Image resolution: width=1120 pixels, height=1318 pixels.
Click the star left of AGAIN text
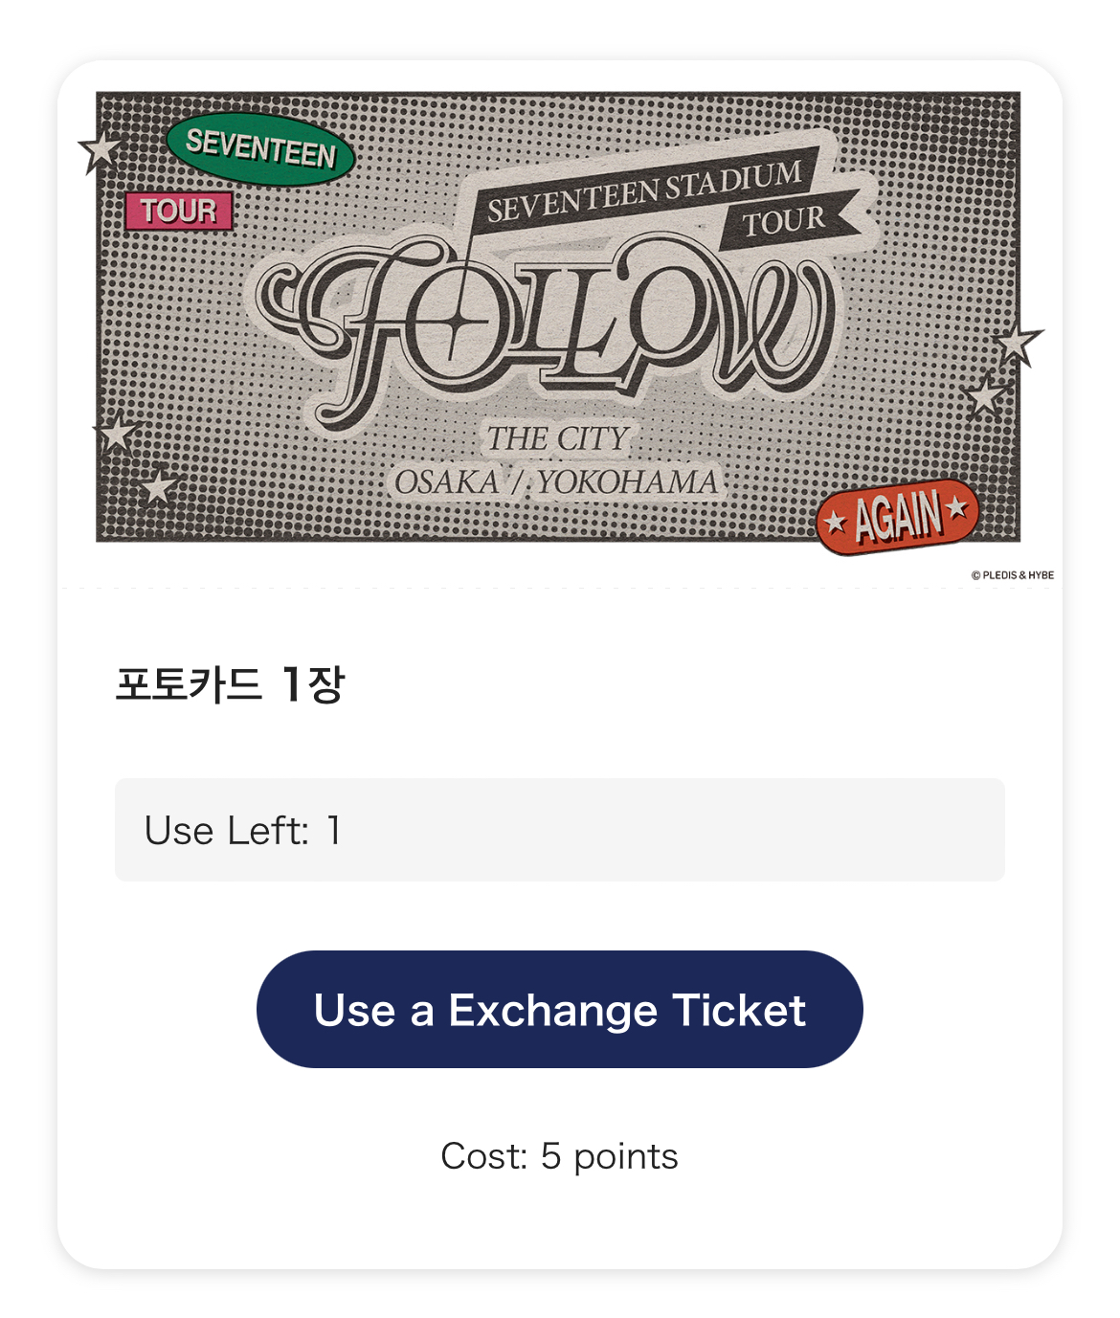(x=836, y=523)
